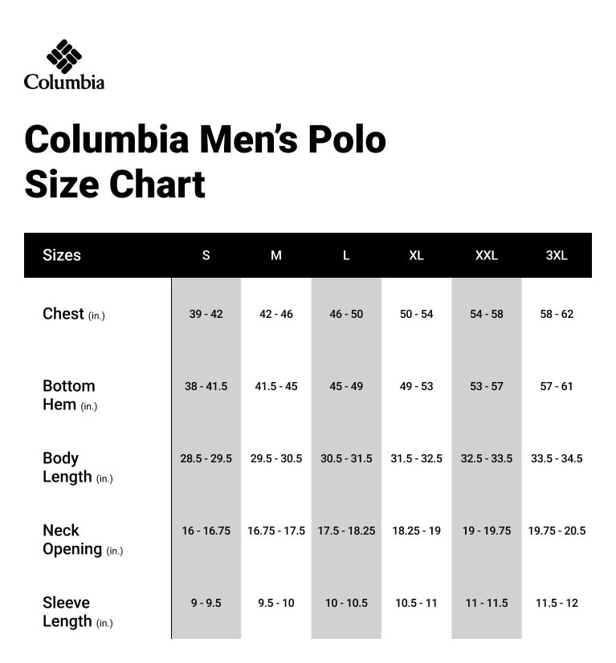
Task: Click neck opening 19.75 - 20.5 cell
Action: tap(557, 531)
